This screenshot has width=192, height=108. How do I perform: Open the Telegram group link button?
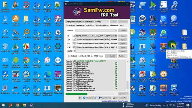[x=90, y=98]
